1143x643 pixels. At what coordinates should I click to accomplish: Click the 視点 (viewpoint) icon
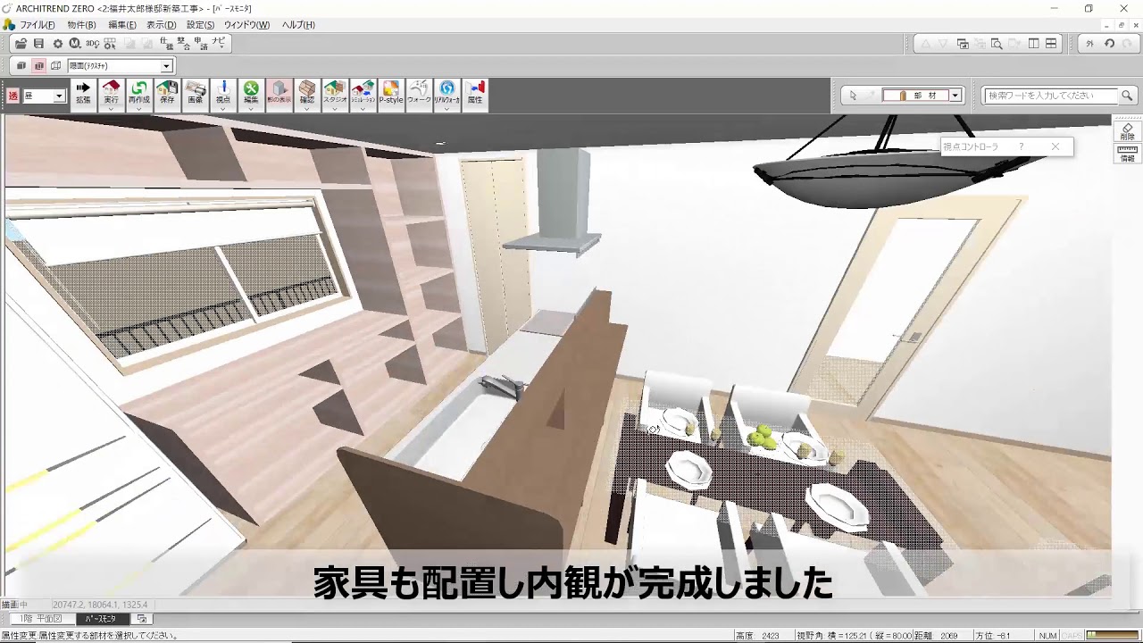tap(222, 94)
